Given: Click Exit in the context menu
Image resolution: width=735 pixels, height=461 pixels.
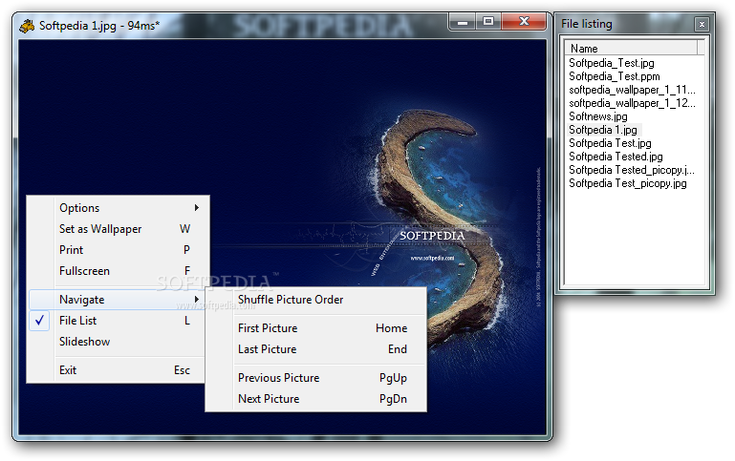Looking at the screenshot, I should [x=118, y=370].
